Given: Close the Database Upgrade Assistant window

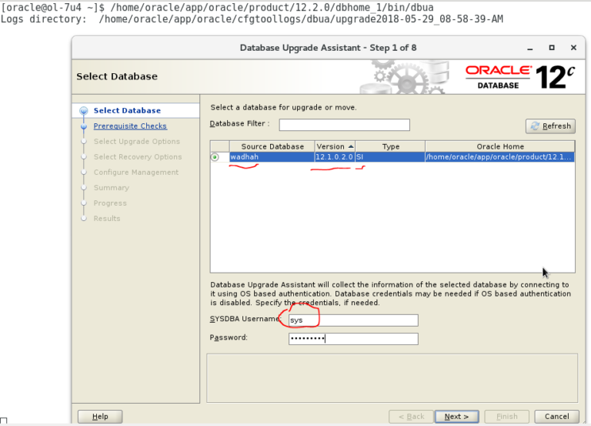Looking at the screenshot, I should pos(573,48).
